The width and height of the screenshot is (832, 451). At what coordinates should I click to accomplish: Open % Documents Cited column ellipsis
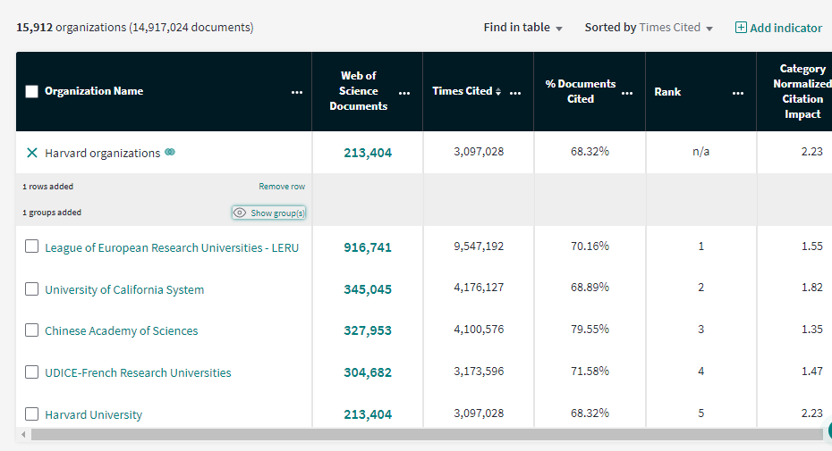627,92
